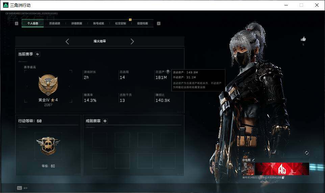Click the thumbs-up like icon
Image resolution: width=325 pixels, height=193 pixels.
303,39
